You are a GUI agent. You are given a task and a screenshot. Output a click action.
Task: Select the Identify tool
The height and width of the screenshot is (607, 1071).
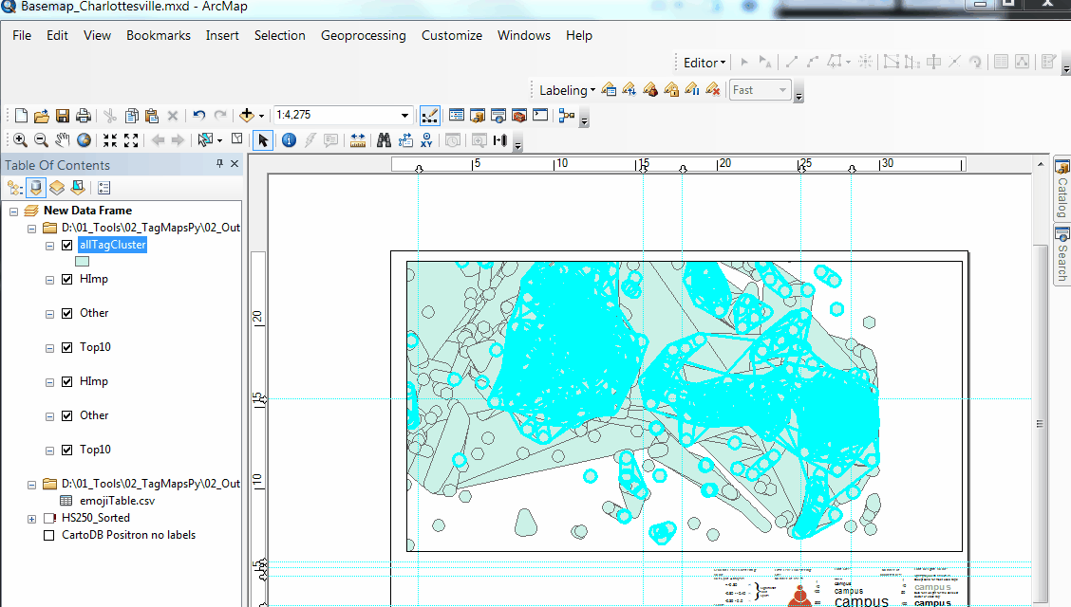click(289, 139)
